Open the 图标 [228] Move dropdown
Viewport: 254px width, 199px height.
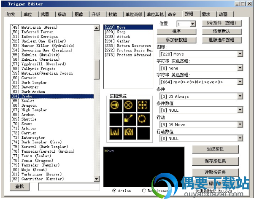point(240,54)
